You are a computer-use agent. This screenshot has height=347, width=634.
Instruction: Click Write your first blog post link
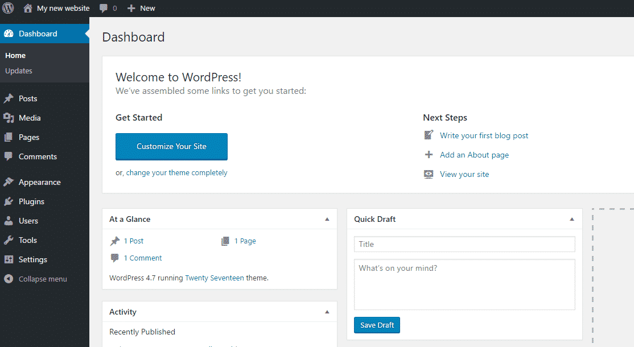click(x=484, y=136)
